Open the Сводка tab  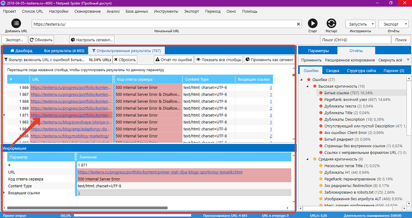[333, 70]
